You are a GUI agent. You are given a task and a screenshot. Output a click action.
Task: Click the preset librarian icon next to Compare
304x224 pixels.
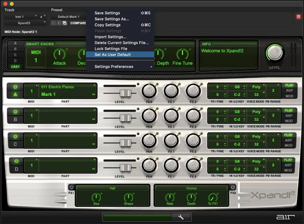coord(64,23)
